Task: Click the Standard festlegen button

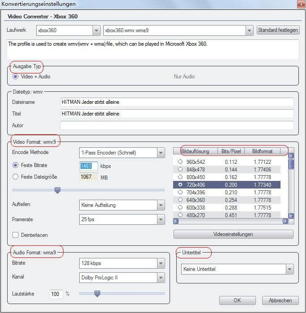Action: click(278, 30)
